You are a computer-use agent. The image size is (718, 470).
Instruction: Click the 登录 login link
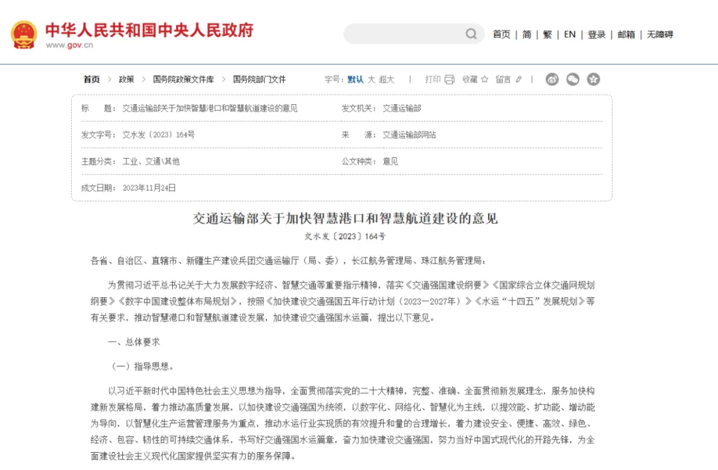[x=596, y=35]
